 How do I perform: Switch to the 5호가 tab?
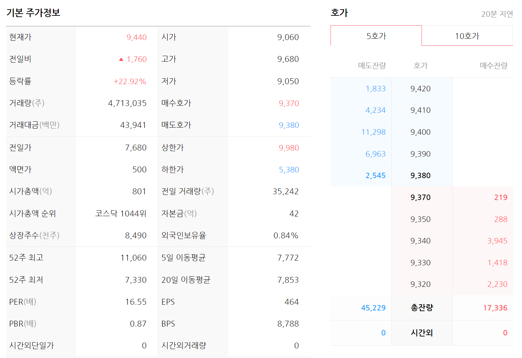tap(376, 36)
